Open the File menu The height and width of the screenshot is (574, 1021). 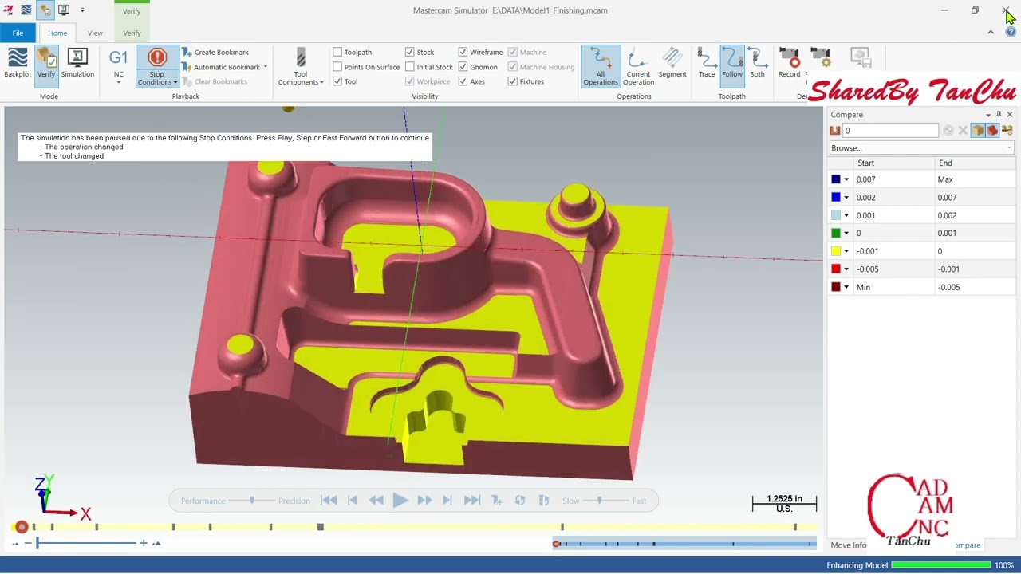click(x=18, y=33)
